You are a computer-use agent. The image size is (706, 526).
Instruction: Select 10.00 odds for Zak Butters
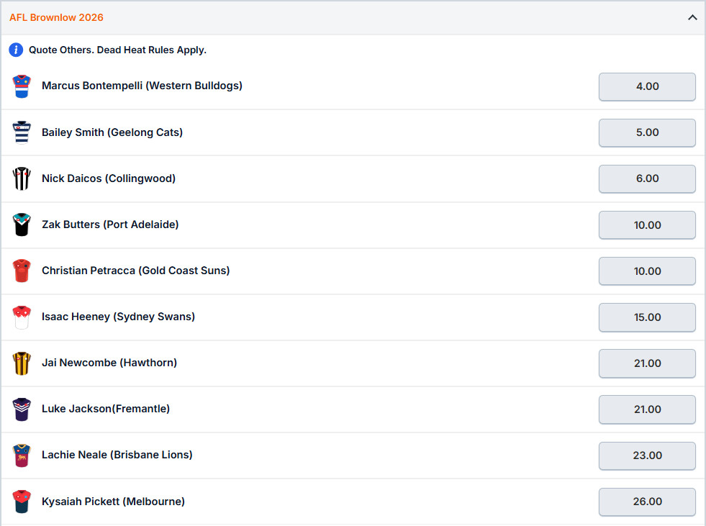[x=647, y=225]
